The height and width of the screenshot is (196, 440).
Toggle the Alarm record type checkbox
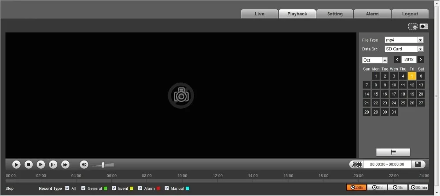click(x=140, y=188)
